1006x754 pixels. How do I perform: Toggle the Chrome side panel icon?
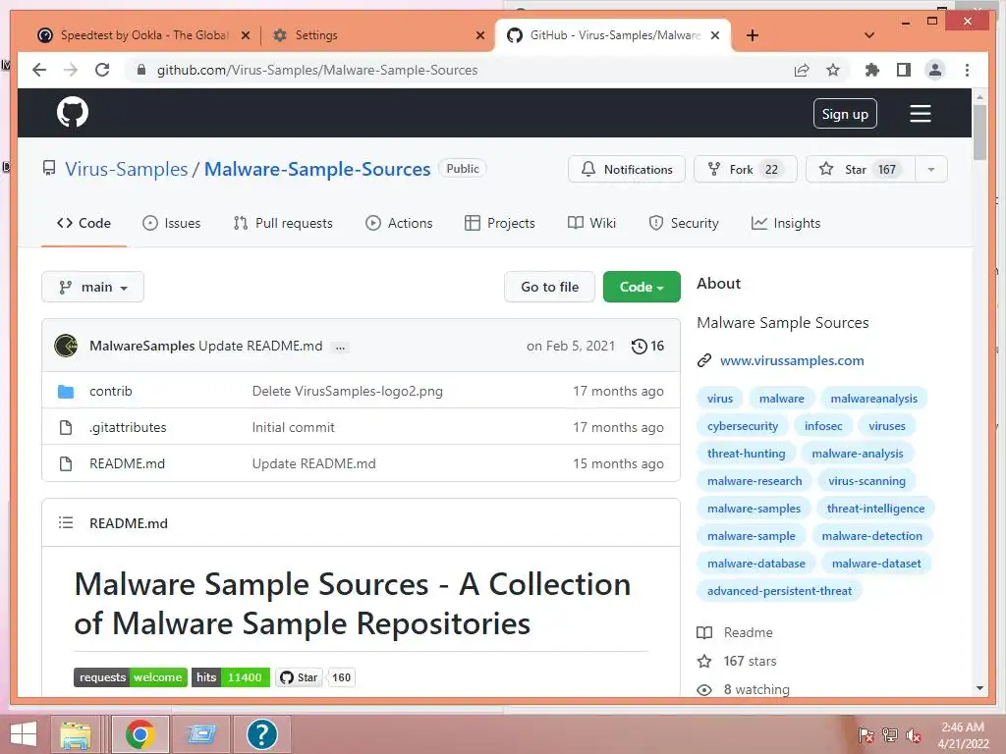[904, 70]
